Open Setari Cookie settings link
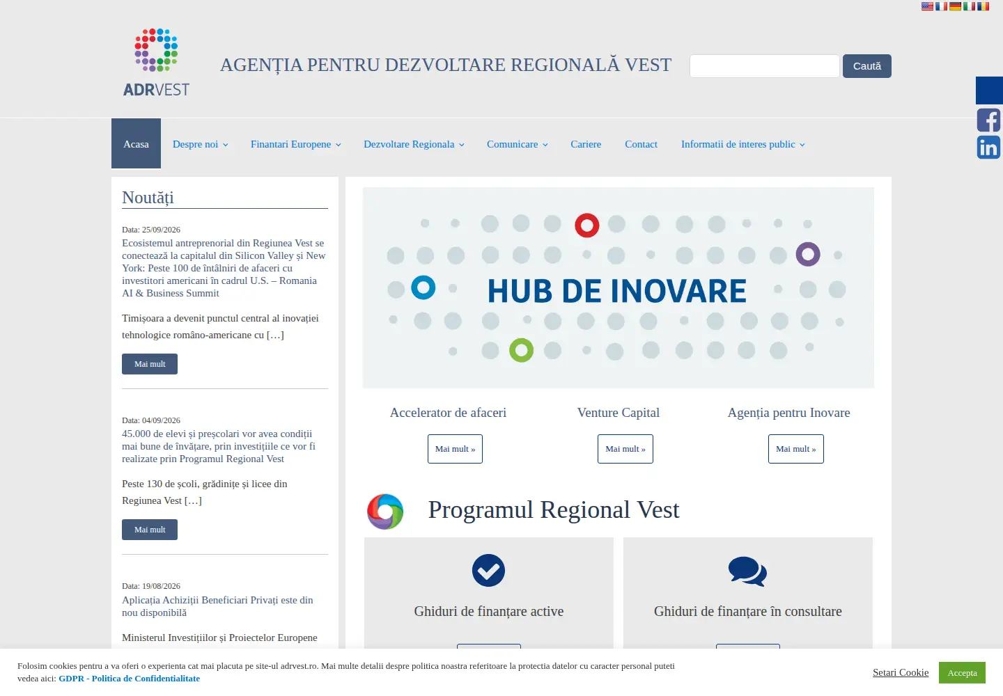 (x=901, y=672)
